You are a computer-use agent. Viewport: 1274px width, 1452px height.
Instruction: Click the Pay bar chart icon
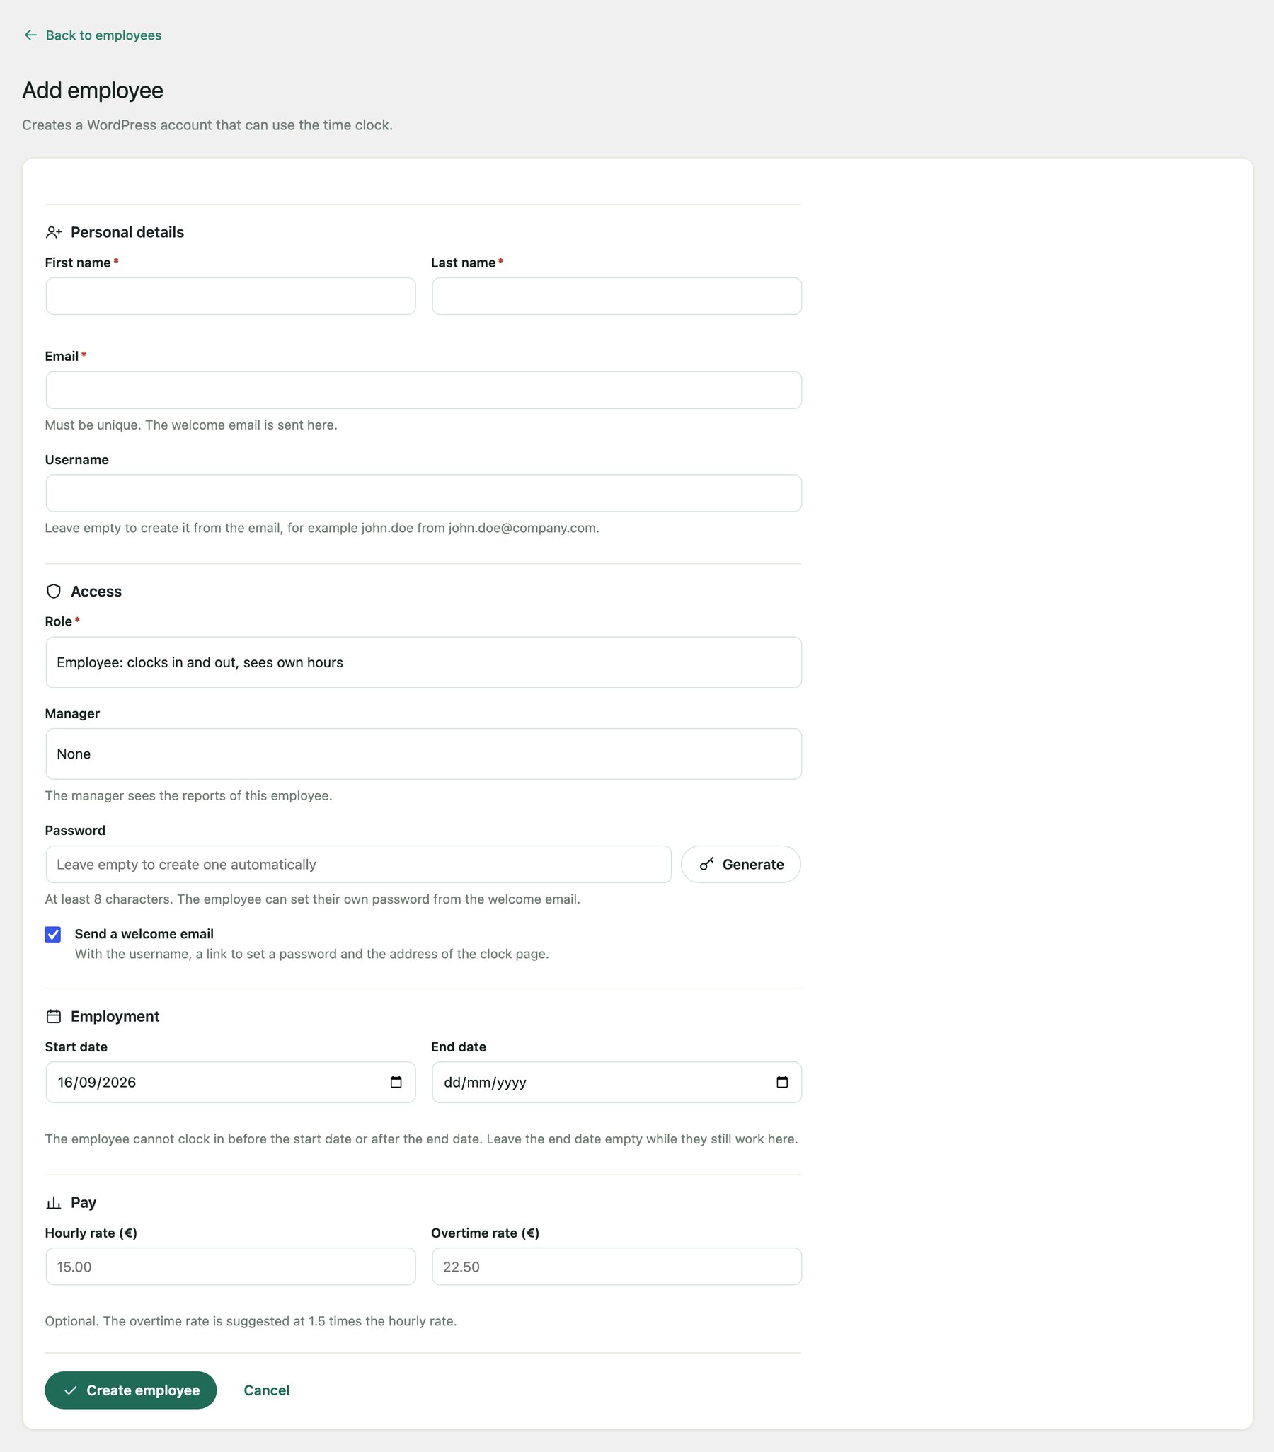click(x=53, y=1202)
